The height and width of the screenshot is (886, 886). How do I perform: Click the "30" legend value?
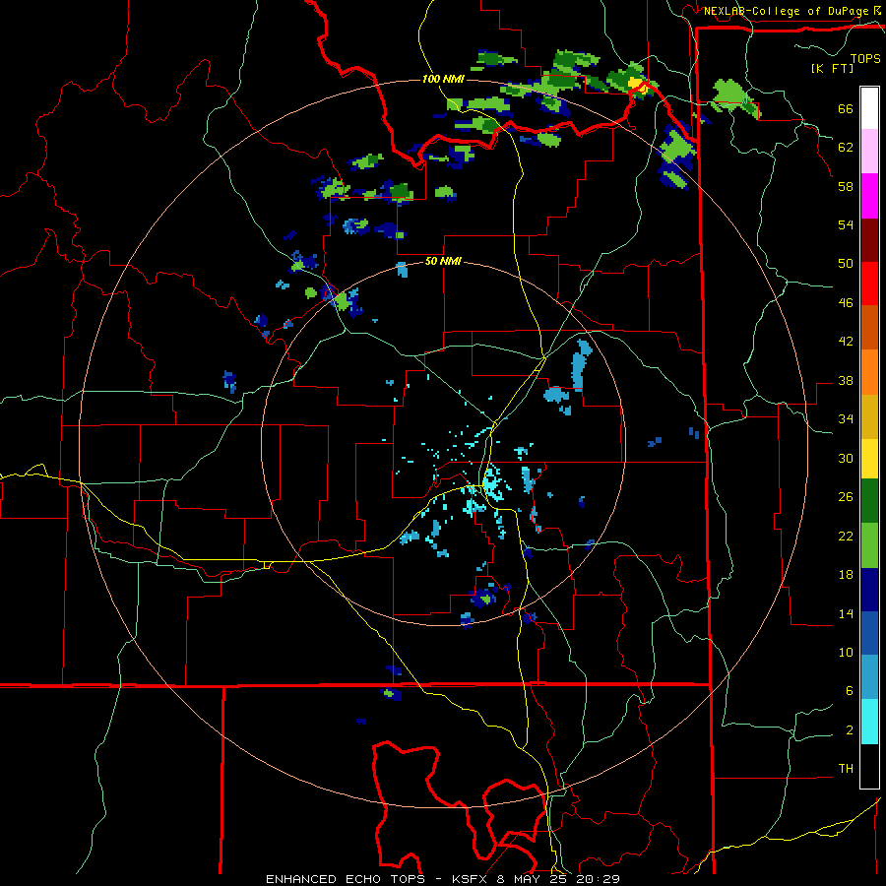[x=846, y=458]
